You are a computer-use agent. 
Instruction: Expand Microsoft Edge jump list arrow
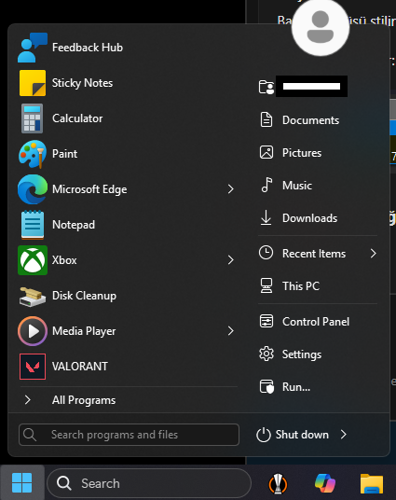pos(231,189)
